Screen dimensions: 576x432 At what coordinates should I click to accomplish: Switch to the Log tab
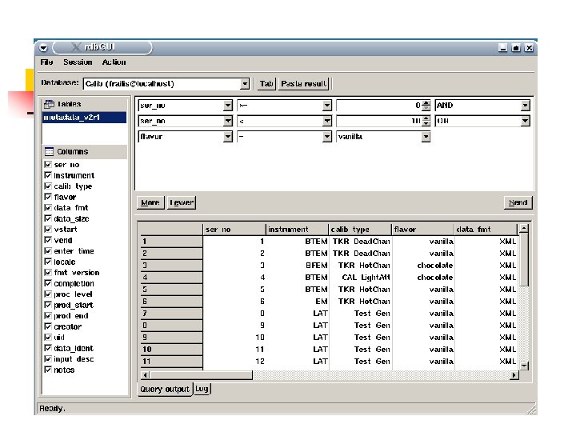pyautogui.click(x=203, y=390)
